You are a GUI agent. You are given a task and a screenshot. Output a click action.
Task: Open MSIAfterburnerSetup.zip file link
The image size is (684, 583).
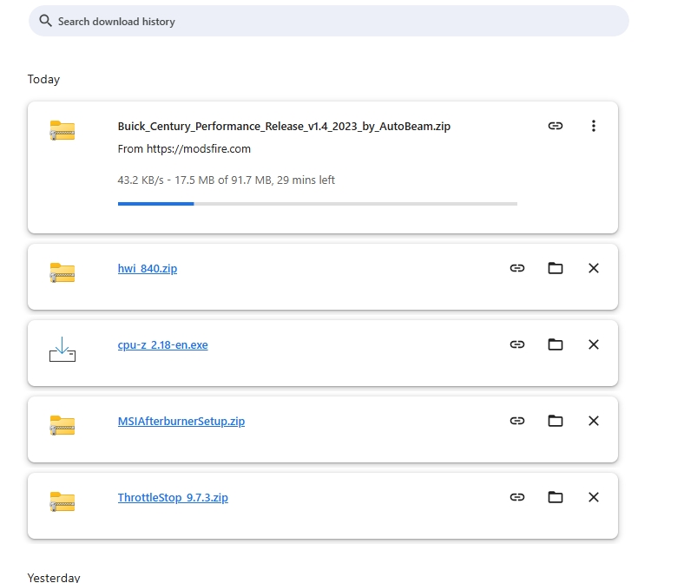click(x=181, y=422)
